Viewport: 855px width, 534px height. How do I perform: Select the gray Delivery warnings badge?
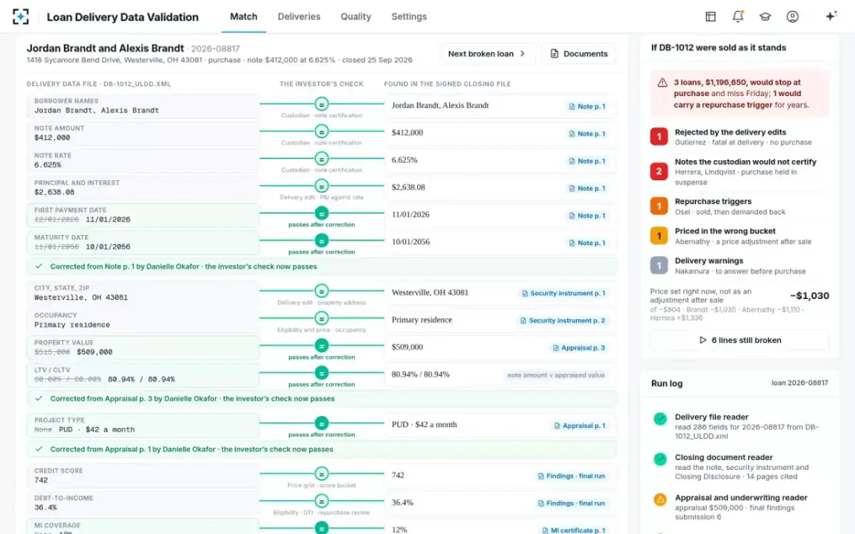pyautogui.click(x=659, y=266)
